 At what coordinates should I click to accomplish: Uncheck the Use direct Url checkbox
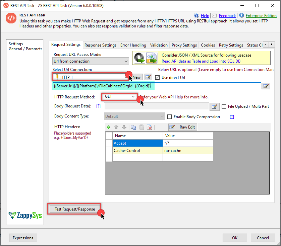(158, 77)
